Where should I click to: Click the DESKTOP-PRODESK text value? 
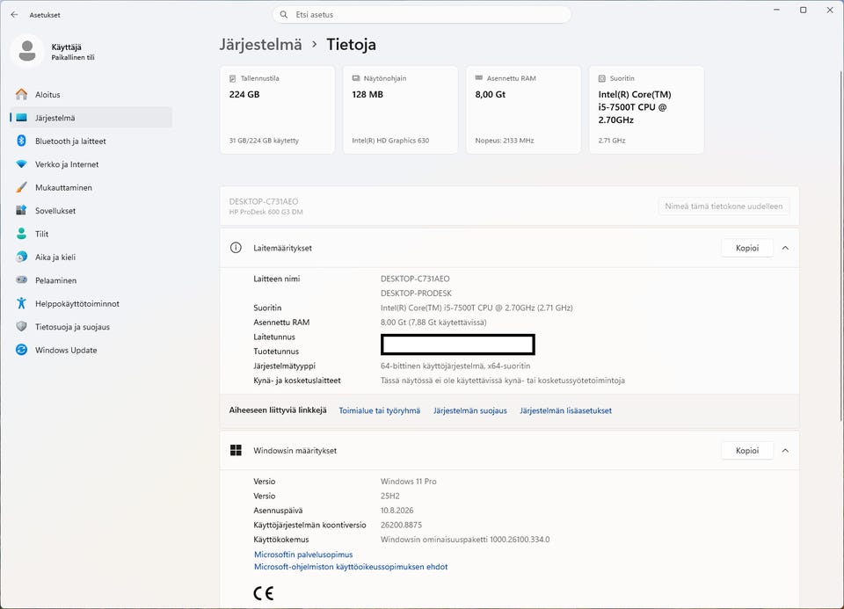click(416, 294)
